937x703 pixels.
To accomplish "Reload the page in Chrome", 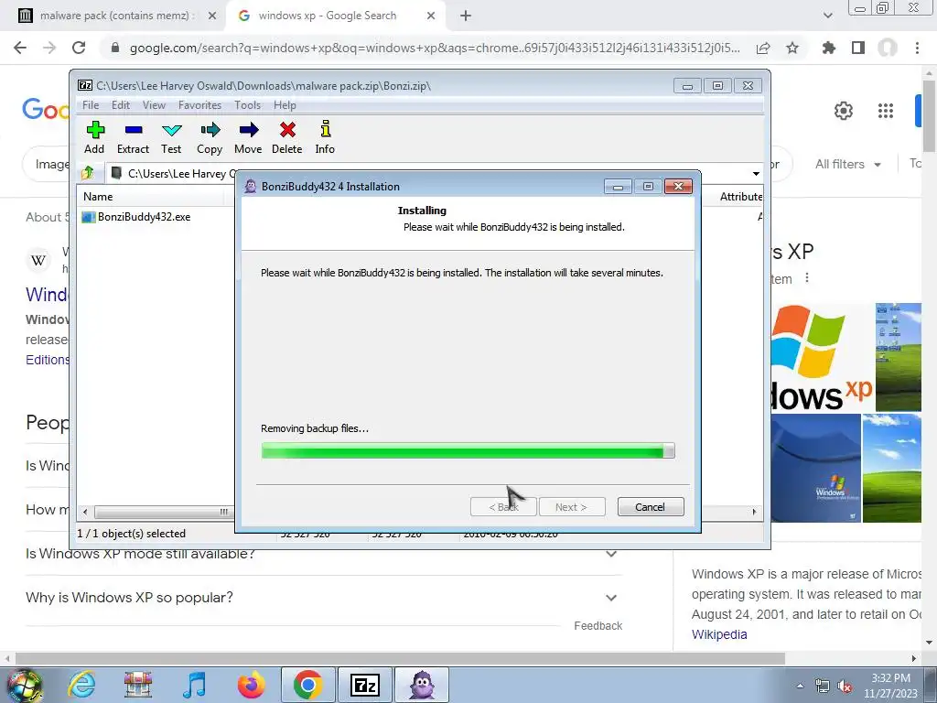I will (79, 48).
